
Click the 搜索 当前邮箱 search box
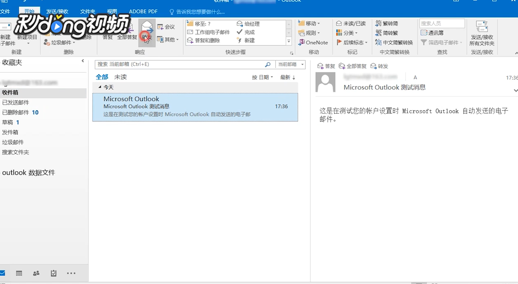179,64
